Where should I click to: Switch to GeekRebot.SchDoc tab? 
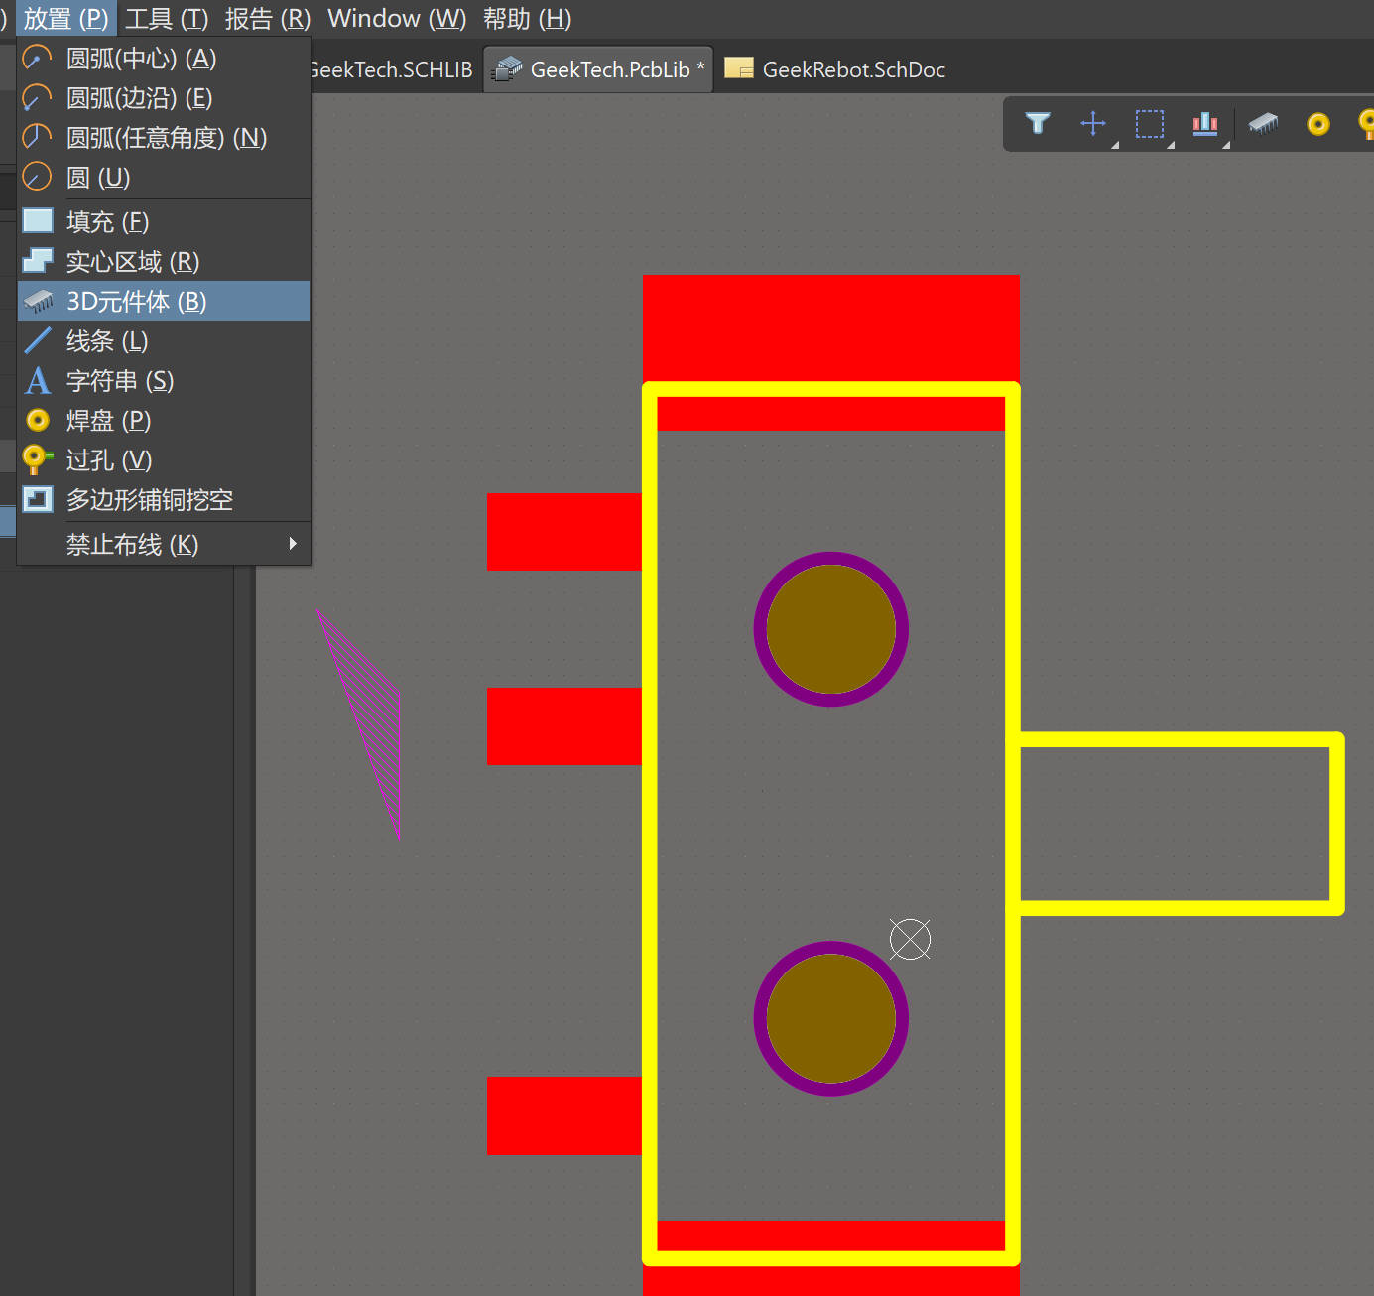pos(852,69)
